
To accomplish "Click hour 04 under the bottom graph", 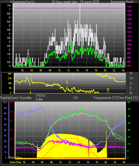I will click(x=33, y=162).
